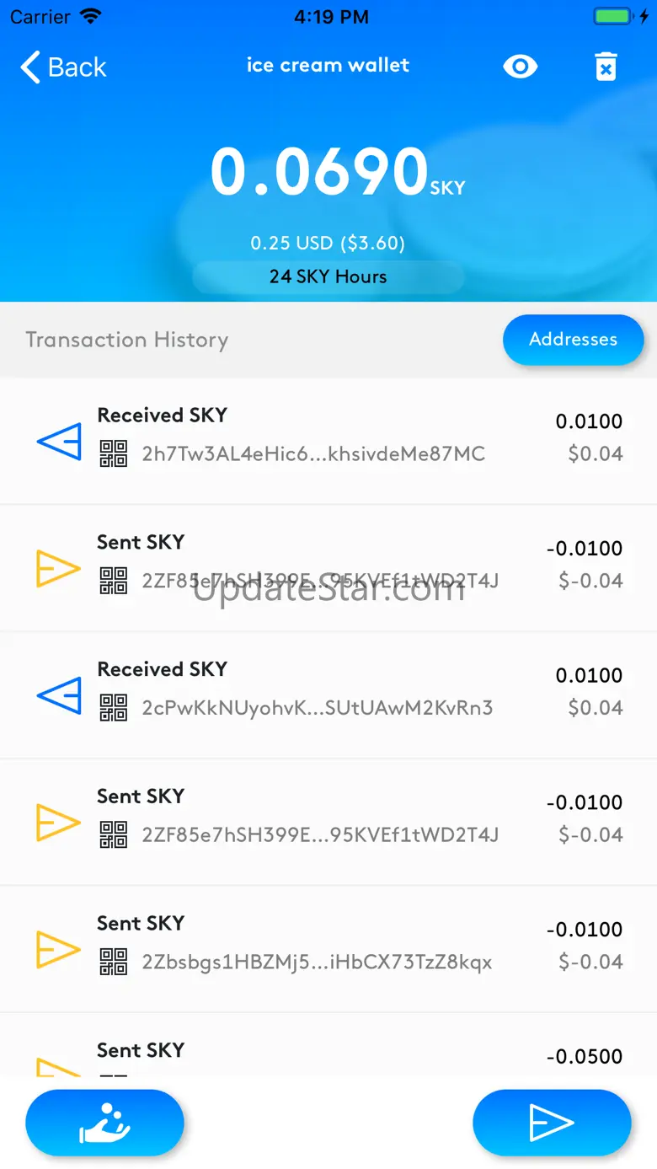Delete wallet using the trash icon
657x1169 pixels.
click(606, 67)
